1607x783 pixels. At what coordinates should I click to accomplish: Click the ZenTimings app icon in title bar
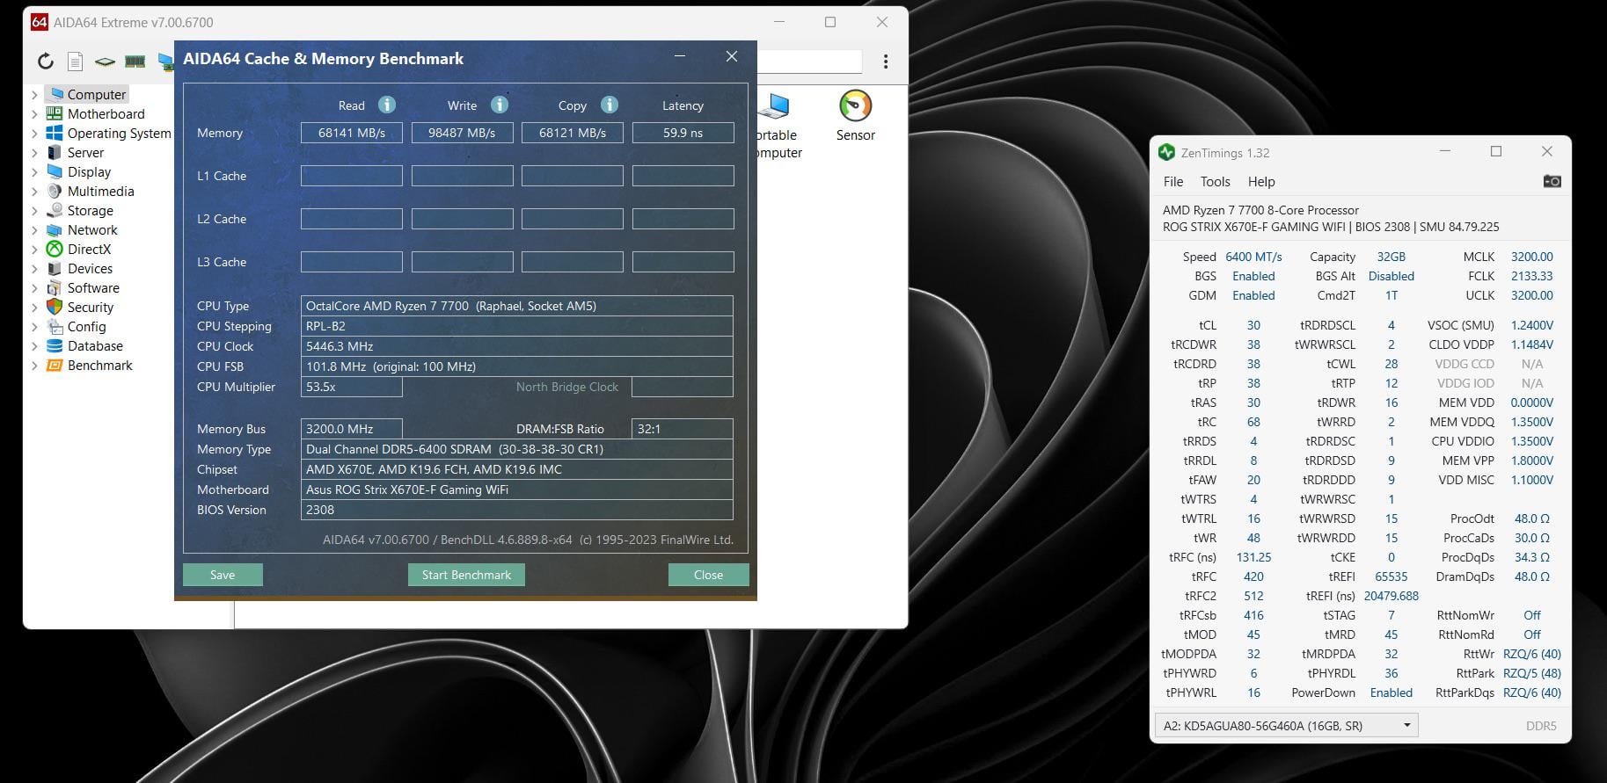point(1166,152)
